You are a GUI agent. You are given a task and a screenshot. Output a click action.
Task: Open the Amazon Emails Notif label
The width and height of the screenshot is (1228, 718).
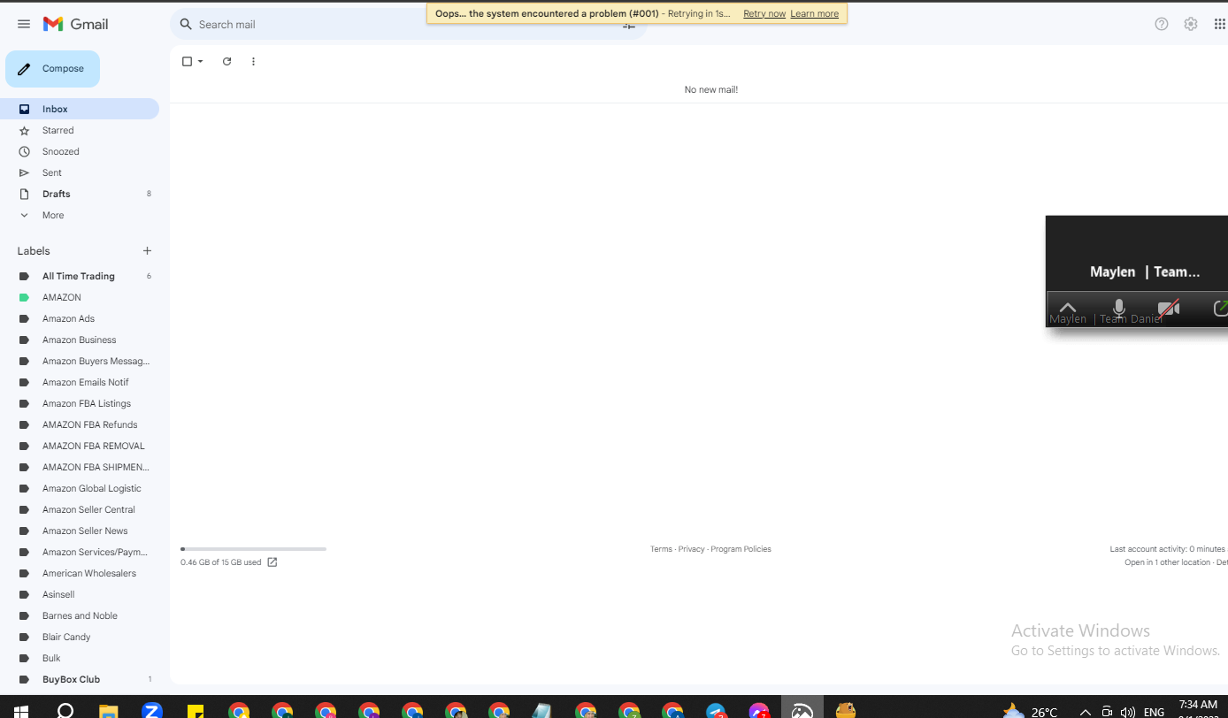click(x=80, y=382)
